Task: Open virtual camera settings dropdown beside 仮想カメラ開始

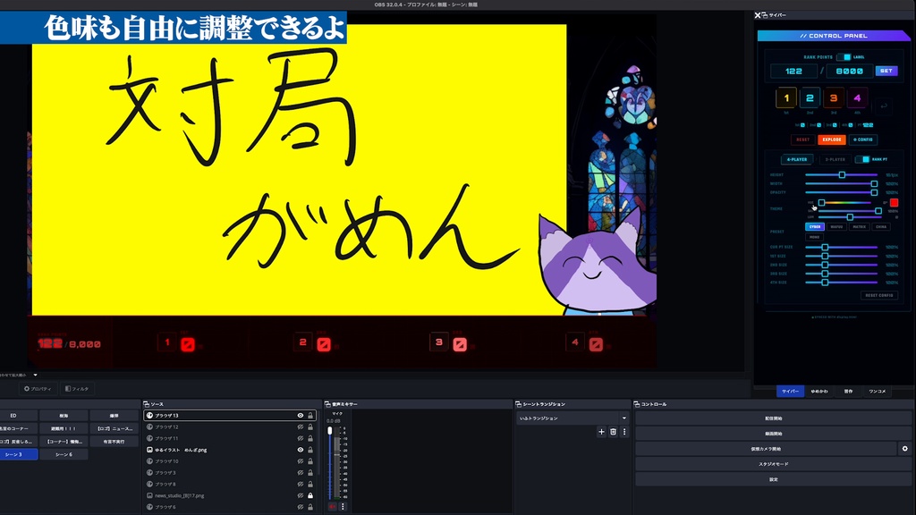Action: 905,450
